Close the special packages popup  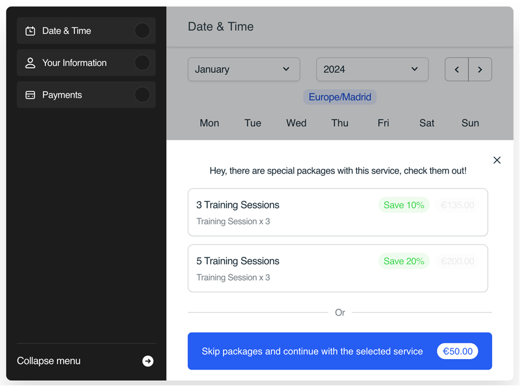(497, 160)
